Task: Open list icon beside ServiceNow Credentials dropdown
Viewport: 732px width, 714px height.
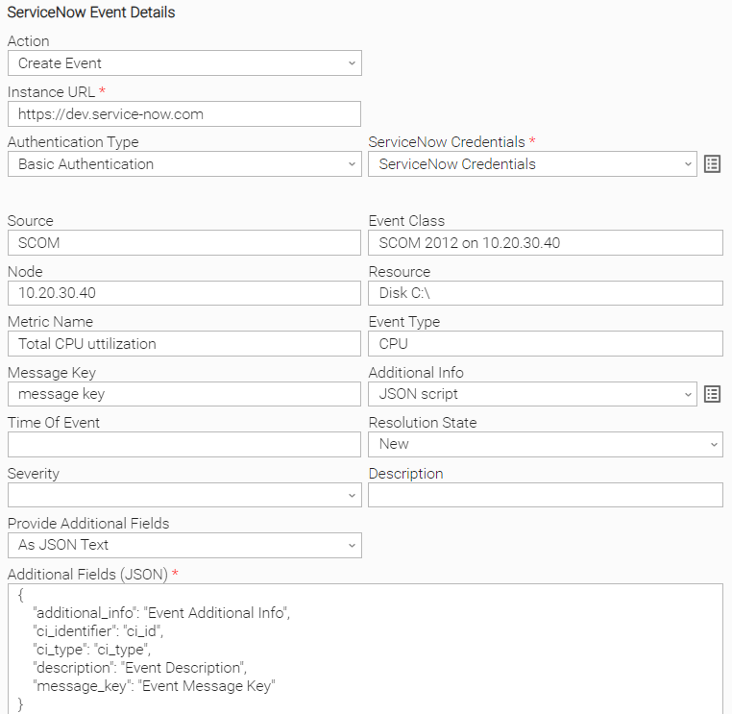Action: click(712, 164)
